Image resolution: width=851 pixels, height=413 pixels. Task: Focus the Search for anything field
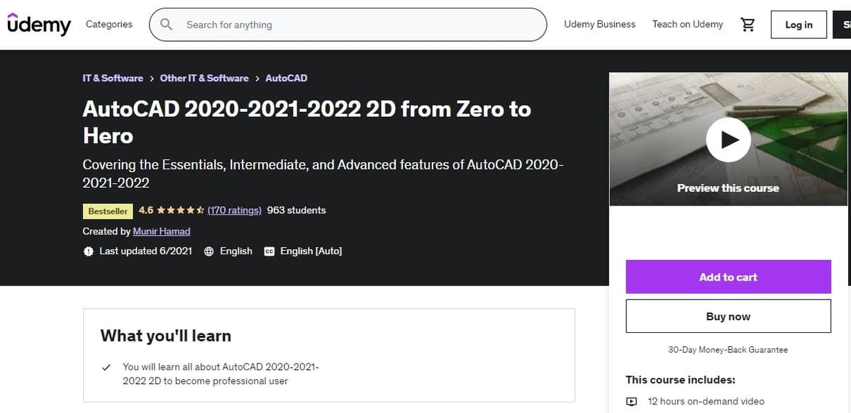[347, 25]
